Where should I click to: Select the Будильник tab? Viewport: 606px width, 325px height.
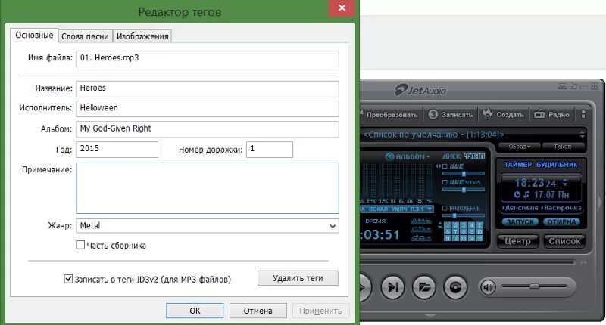coord(557,165)
